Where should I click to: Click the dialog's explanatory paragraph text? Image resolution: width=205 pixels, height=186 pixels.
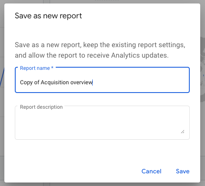pyautogui.click(x=100, y=50)
